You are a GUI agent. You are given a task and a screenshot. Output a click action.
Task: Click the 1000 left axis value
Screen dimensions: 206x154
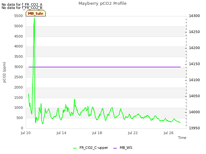[x=19, y=108]
